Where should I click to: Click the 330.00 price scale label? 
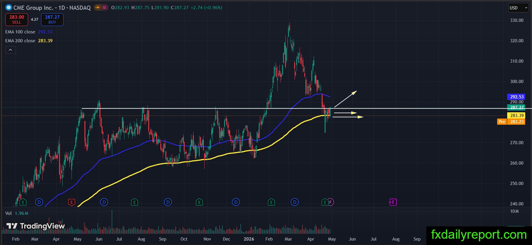[x=517, y=20]
